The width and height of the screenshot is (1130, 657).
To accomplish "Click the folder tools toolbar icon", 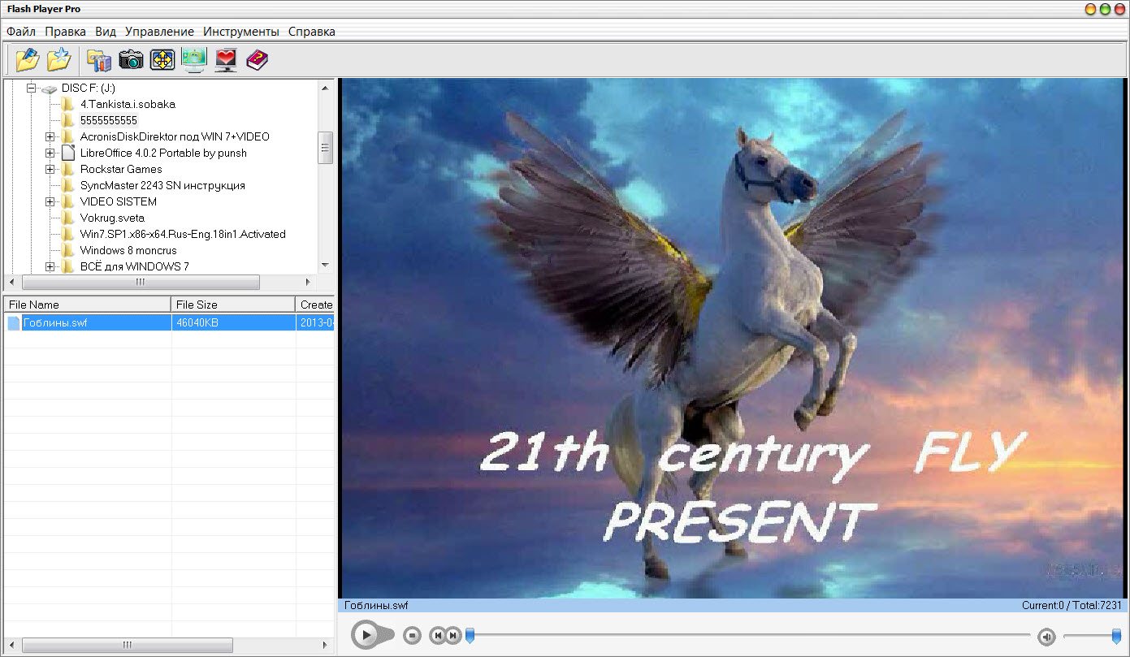I will coord(99,59).
